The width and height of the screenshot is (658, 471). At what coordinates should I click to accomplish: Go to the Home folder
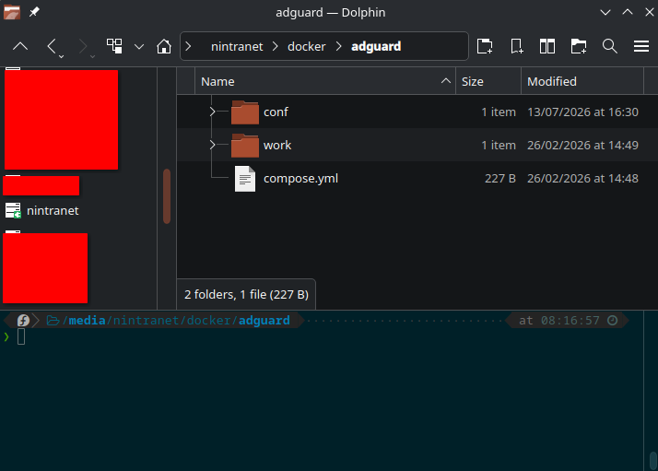tap(164, 46)
